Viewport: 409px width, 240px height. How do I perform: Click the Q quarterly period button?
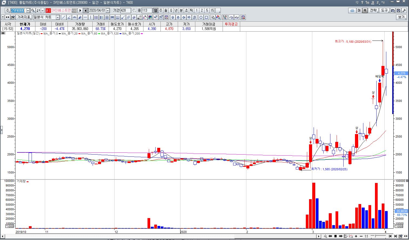click(171, 11)
